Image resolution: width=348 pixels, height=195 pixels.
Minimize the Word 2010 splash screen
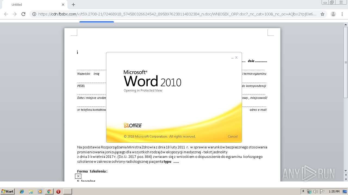pyautogui.click(x=232, y=58)
